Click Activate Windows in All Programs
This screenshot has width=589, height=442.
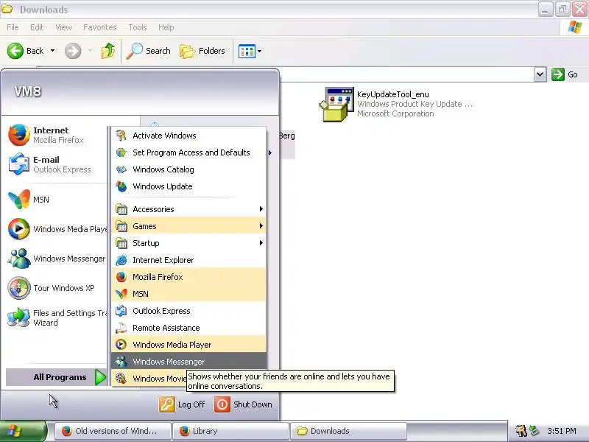[188, 136]
